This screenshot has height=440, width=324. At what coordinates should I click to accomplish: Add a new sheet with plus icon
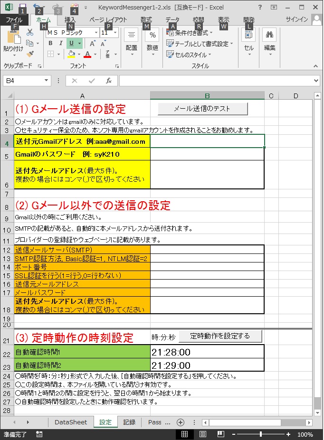coord(181,422)
